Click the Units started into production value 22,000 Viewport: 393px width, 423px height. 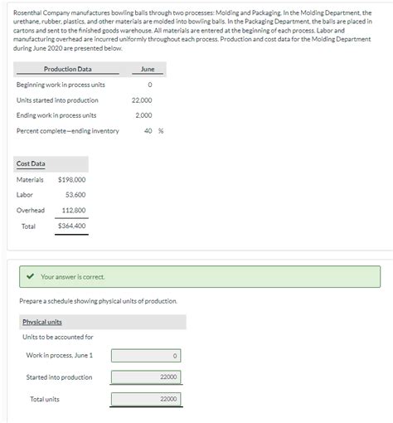(x=142, y=100)
